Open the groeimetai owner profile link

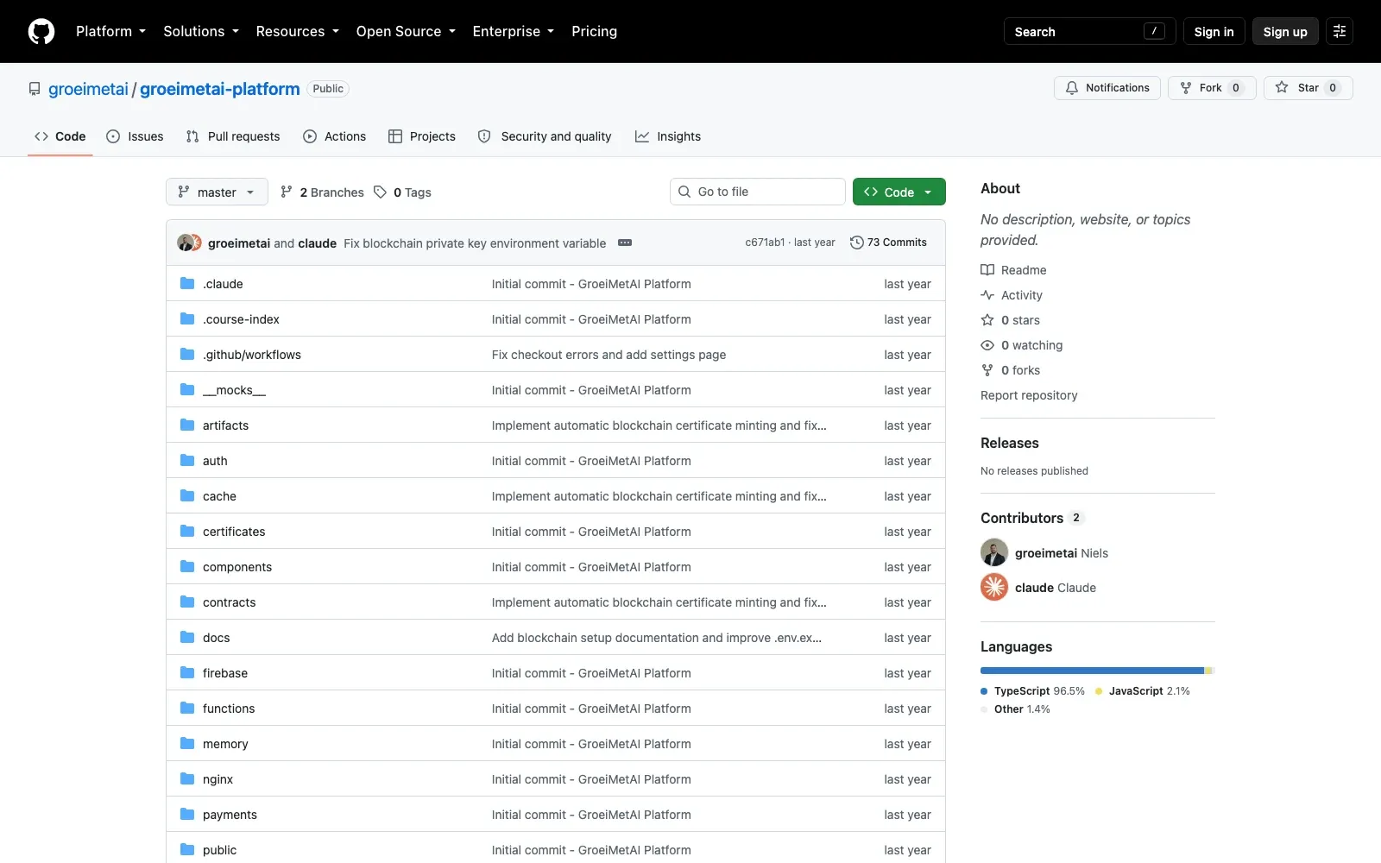click(x=88, y=89)
